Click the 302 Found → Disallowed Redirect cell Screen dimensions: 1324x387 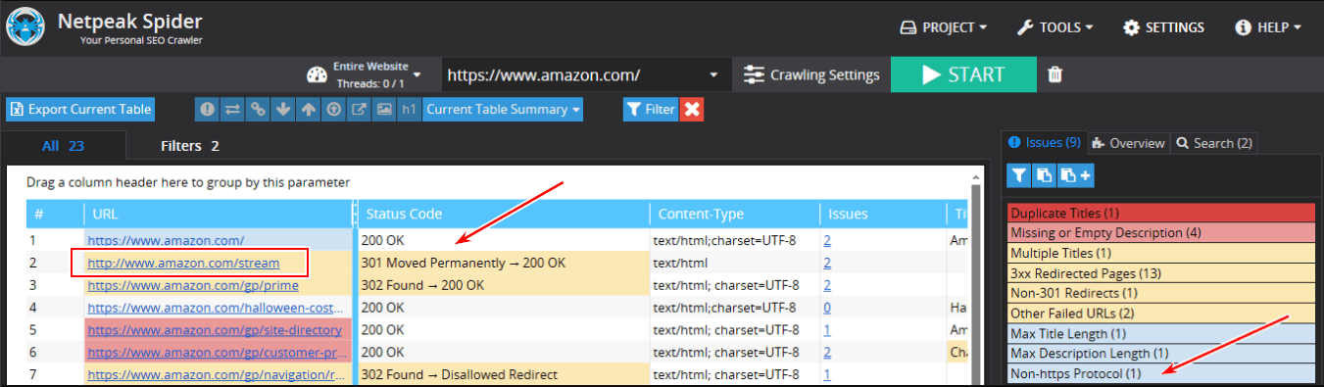pos(504,375)
